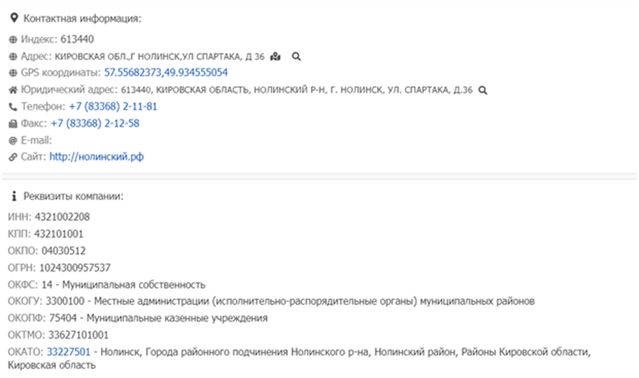The height and width of the screenshot is (378, 639).
Task: Visit the website http://нолинский.рф
Action: tap(96, 157)
